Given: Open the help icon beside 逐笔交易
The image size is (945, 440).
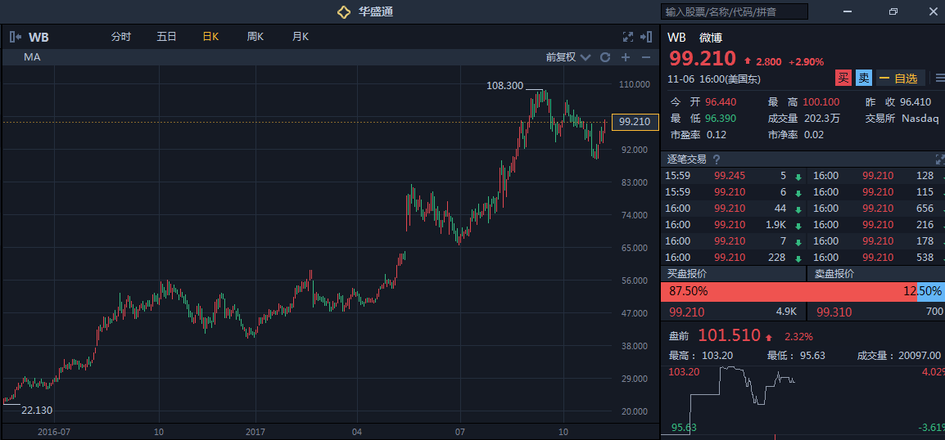Looking at the screenshot, I should (x=717, y=159).
